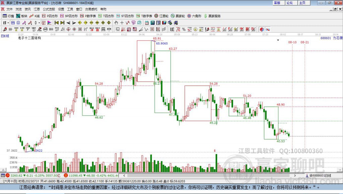Open the 文件 menu
Viewport: 343px width, 194px height.
(9, 9)
